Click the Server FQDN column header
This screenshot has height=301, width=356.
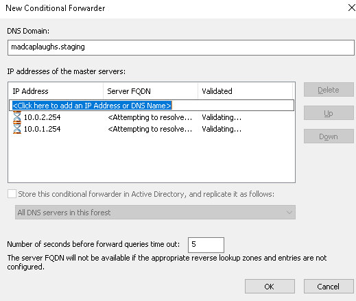point(150,91)
